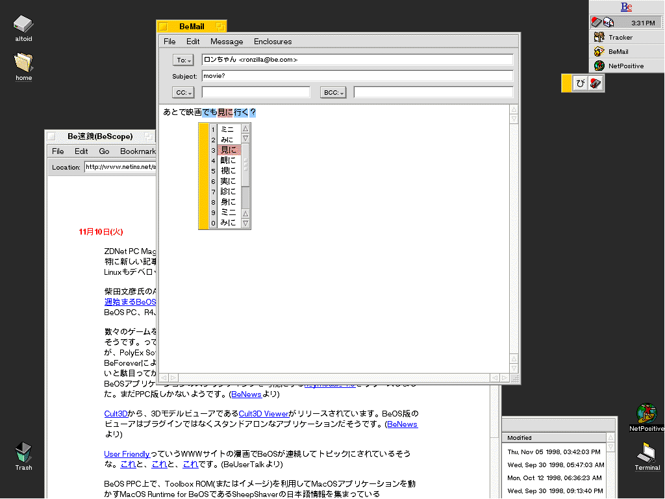Open the User Friendly link
The height and width of the screenshot is (499, 665).
point(127,454)
